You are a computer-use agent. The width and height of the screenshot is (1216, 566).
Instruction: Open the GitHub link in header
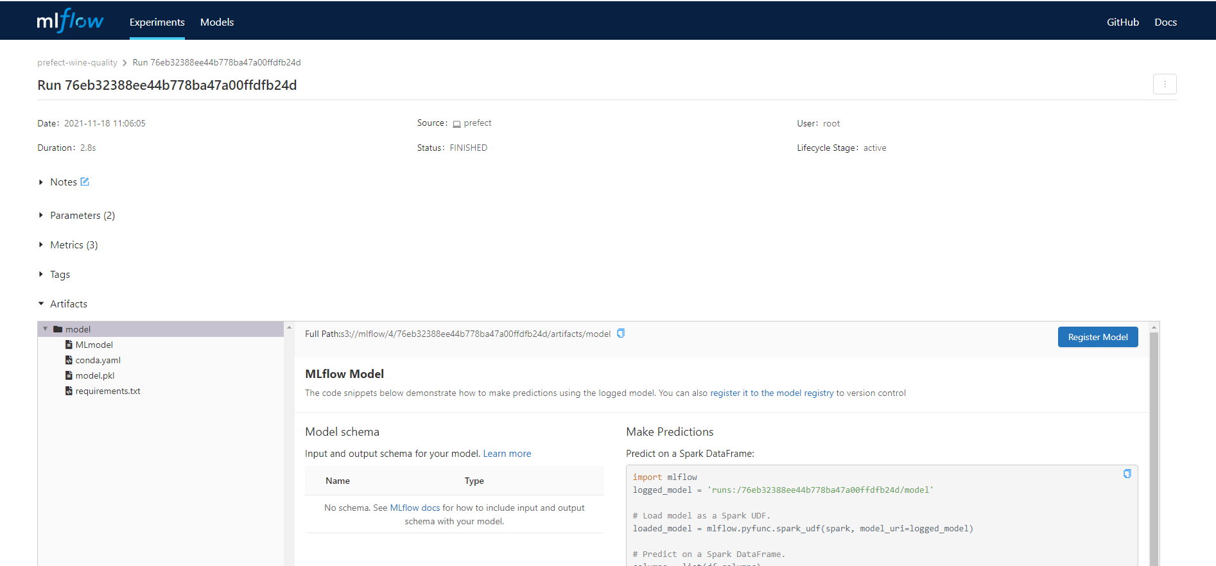click(1123, 22)
